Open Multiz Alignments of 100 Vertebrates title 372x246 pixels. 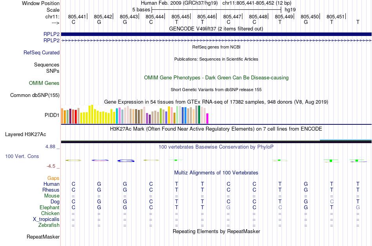pos(216,173)
